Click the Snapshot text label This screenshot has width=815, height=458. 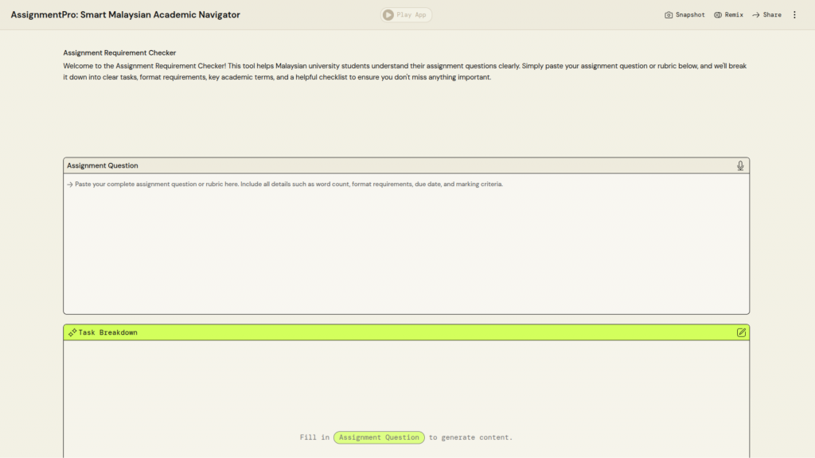tap(690, 15)
